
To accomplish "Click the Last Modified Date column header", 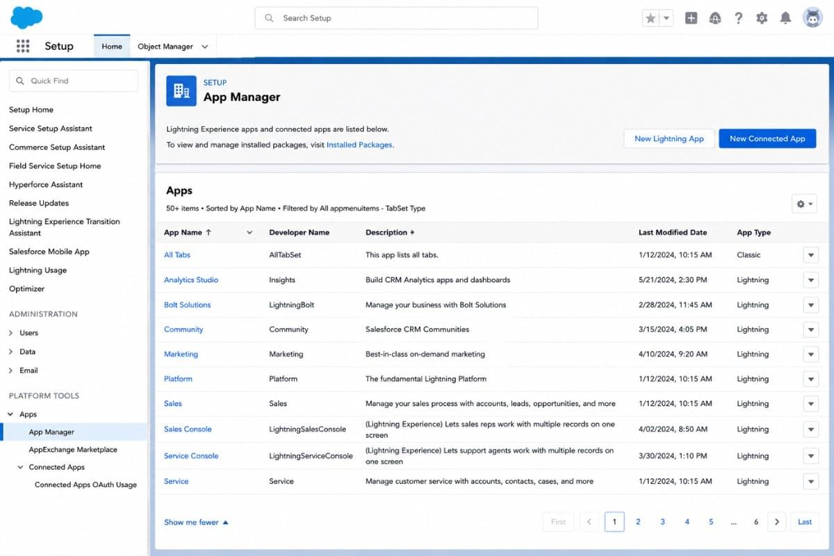I will coord(673,232).
